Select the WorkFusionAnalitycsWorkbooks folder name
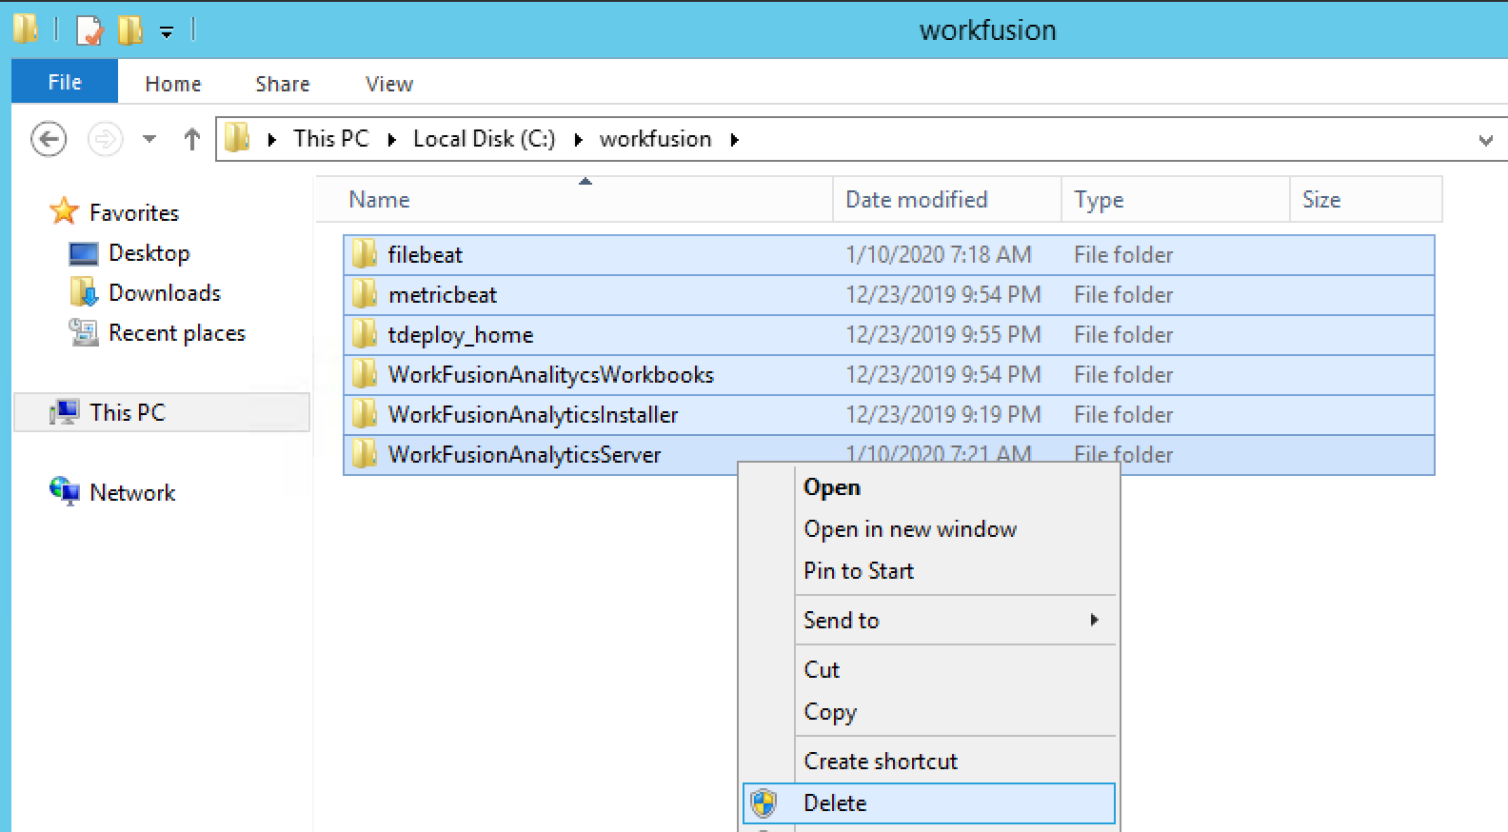 [551, 374]
